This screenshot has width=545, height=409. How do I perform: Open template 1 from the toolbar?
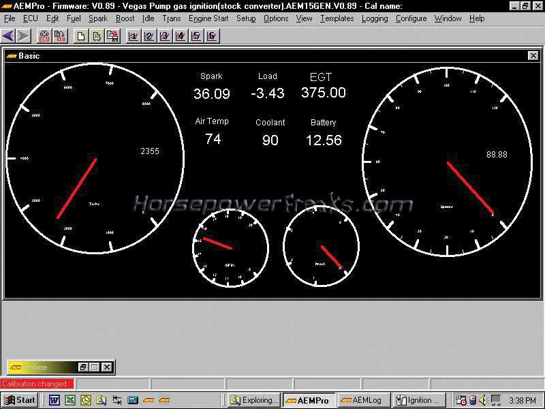pos(133,36)
